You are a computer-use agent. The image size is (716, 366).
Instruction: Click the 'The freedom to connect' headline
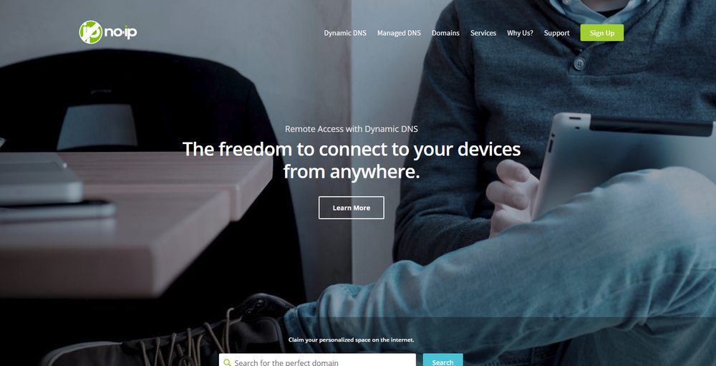point(352,149)
